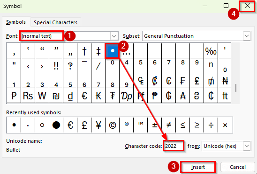Viewport: 257px width, 174px height.
Task: Choose the not-equal sign
Action: pyautogui.click(x=168, y=125)
